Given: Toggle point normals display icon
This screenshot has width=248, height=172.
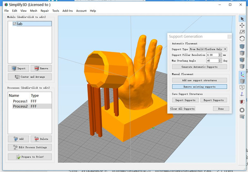Looking at the screenshot, I should (242, 94).
